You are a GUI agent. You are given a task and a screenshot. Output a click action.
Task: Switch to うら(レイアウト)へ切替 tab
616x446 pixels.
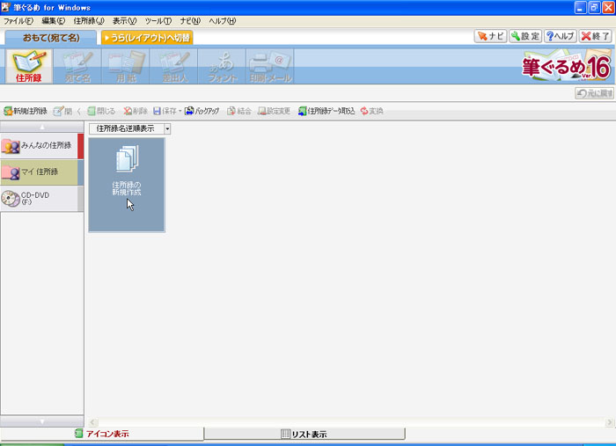[x=146, y=38]
